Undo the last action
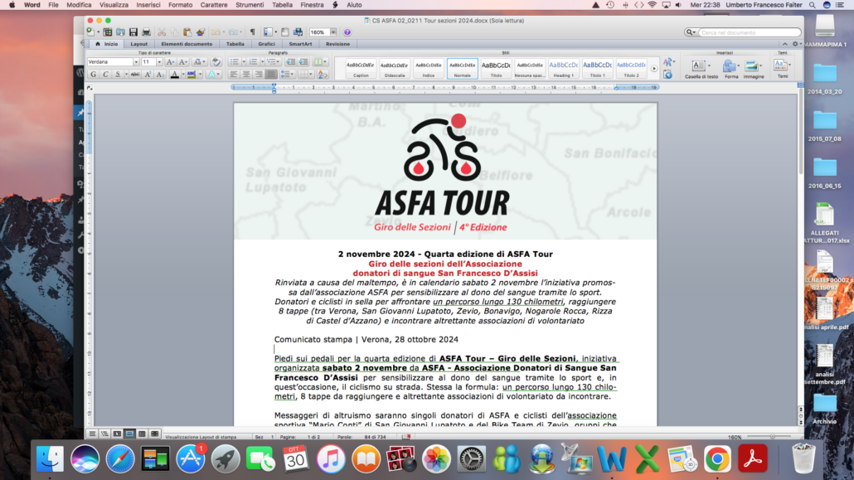Screen dimensions: 854x480 [x=216, y=32]
